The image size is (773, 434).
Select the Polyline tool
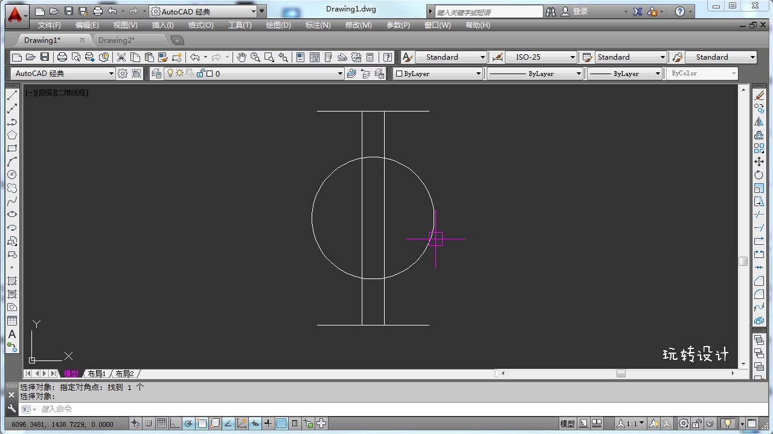tap(12, 122)
